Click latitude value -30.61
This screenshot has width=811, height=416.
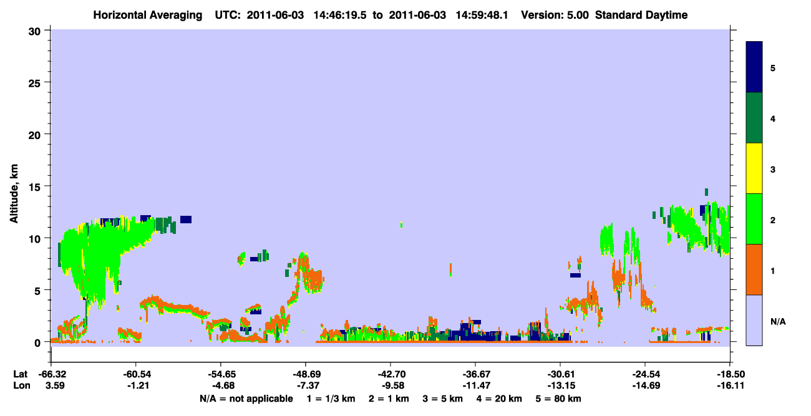click(x=560, y=374)
